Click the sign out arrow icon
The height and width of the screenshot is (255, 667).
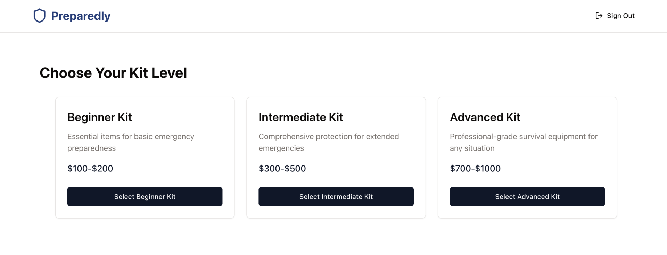point(599,16)
